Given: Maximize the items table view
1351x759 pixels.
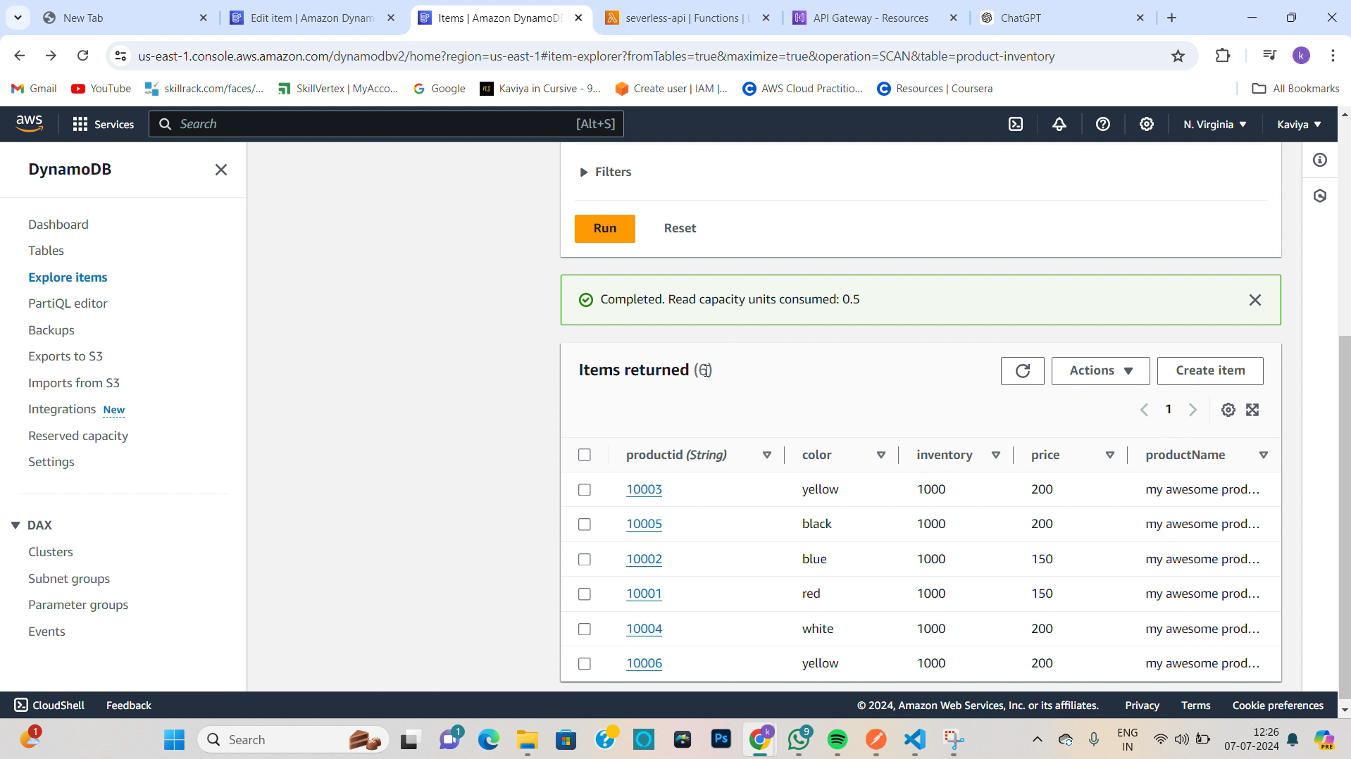Looking at the screenshot, I should [x=1252, y=410].
